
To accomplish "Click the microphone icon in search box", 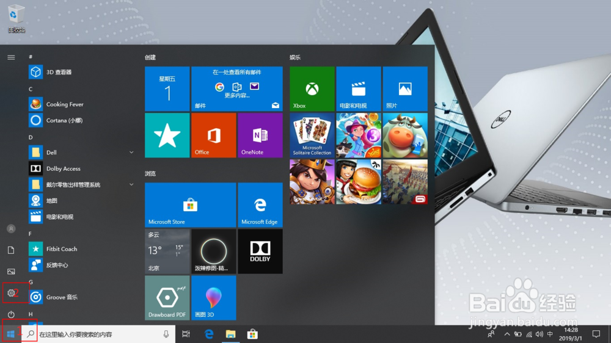I will tap(166, 334).
